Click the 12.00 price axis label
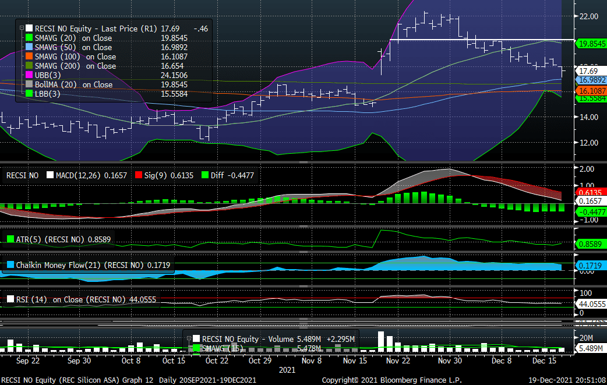The height and width of the screenshot is (385, 607). (x=589, y=143)
